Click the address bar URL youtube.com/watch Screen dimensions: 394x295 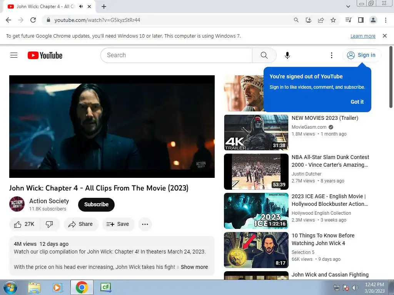click(x=97, y=20)
